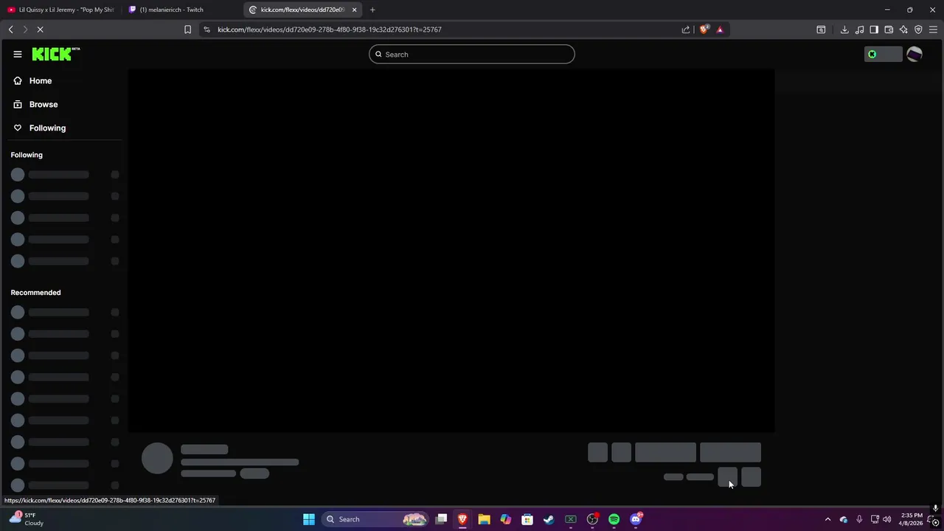Image resolution: width=944 pixels, height=531 pixels.
Task: Click the green KICK logo
Action: [56, 54]
